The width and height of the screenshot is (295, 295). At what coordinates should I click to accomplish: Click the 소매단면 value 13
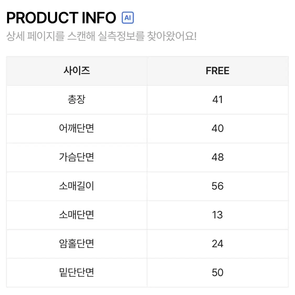(218, 215)
